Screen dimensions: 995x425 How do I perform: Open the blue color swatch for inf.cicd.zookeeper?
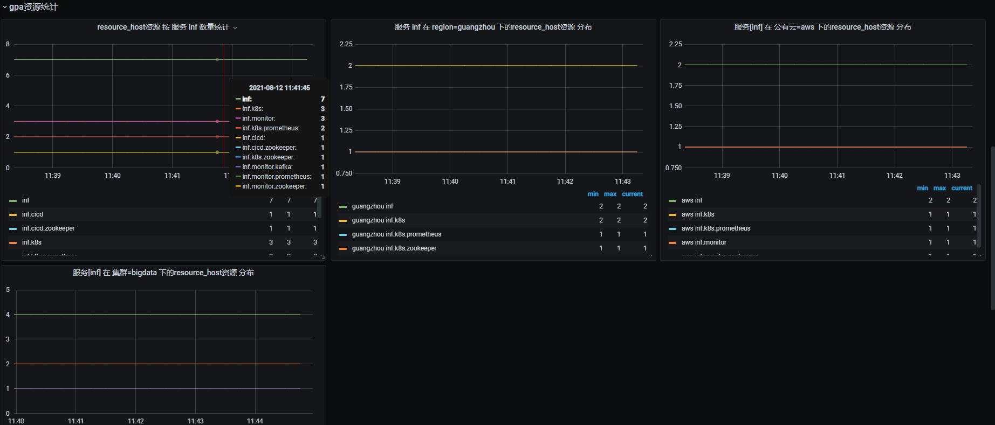click(x=13, y=229)
